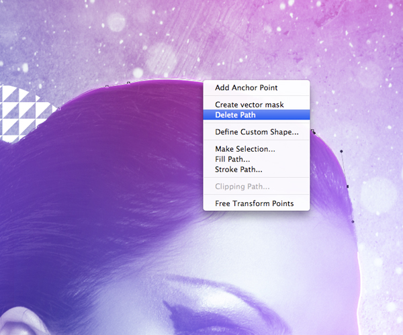Select path anchor point beside triangle pattern

pos(60,108)
